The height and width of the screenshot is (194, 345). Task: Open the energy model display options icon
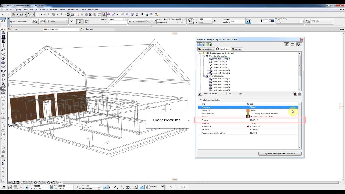[200, 44]
